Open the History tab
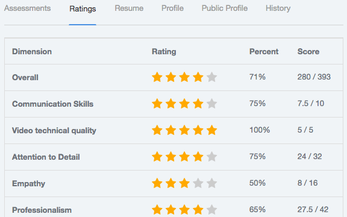 pyautogui.click(x=278, y=8)
